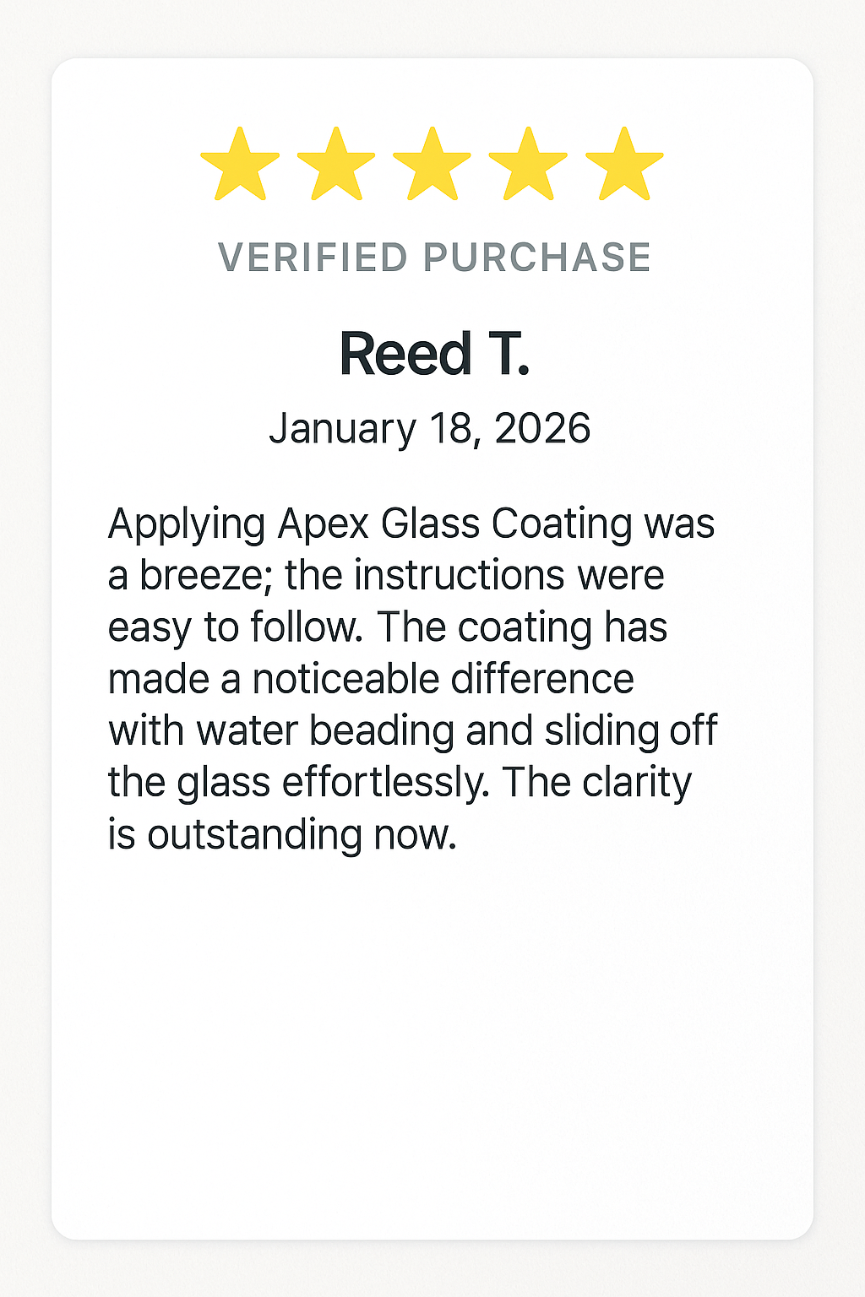Click the date January 18, 2026
The image size is (865, 1297).
coord(429,429)
